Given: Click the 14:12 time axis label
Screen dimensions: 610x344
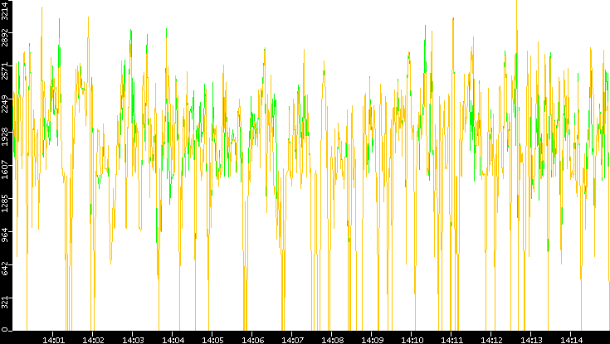Looking at the screenshot, I should click(491, 340).
